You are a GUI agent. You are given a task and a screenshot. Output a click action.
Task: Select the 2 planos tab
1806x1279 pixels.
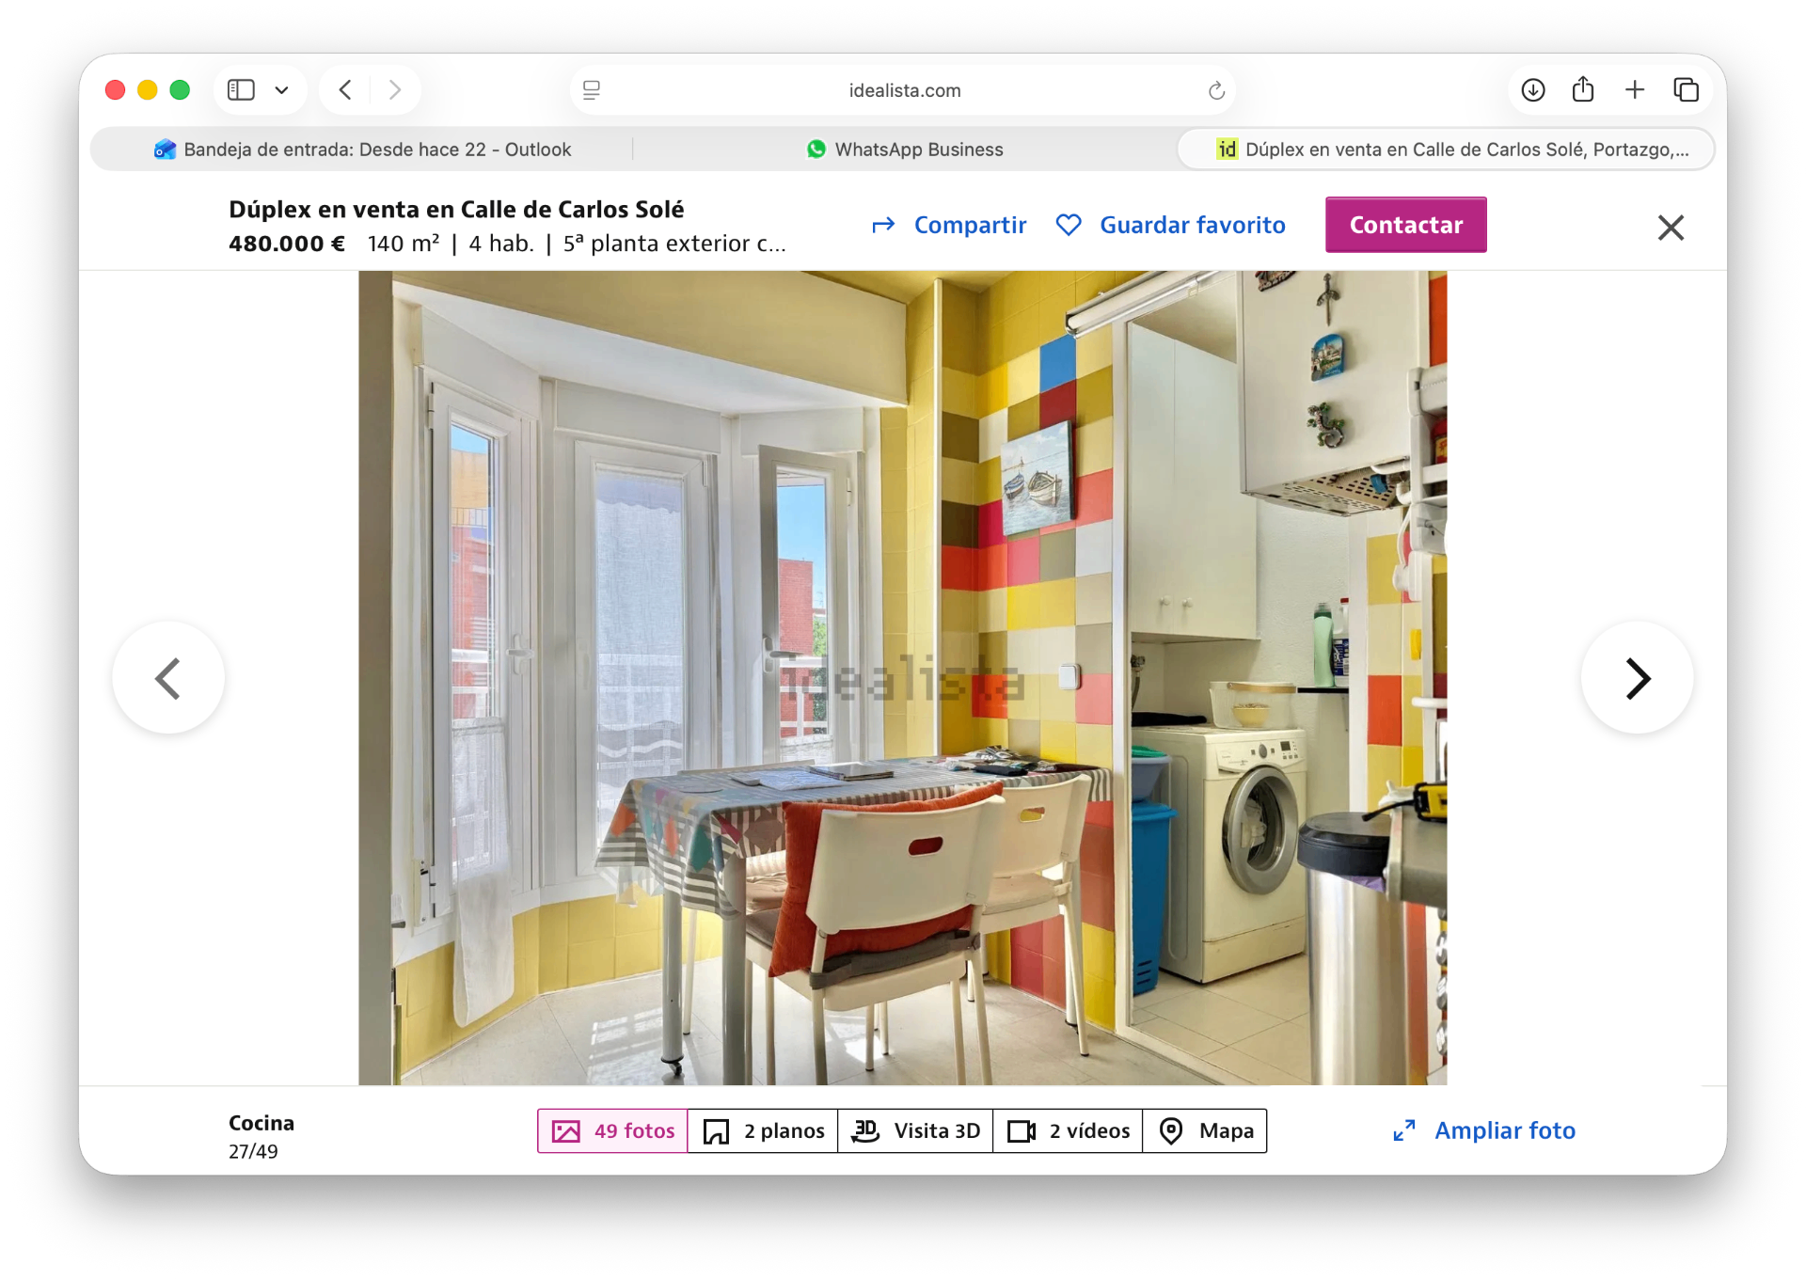pos(763,1131)
